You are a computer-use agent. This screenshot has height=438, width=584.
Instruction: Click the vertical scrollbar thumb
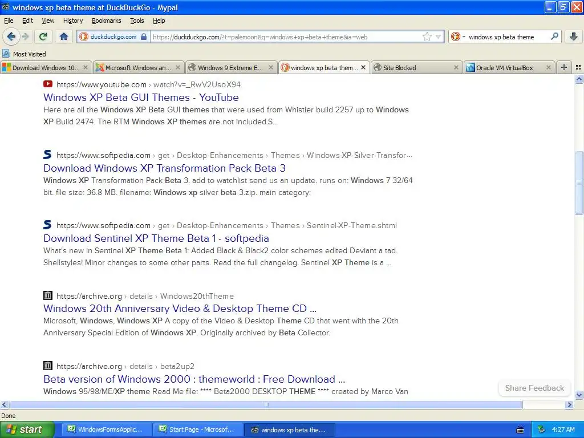pos(579,182)
